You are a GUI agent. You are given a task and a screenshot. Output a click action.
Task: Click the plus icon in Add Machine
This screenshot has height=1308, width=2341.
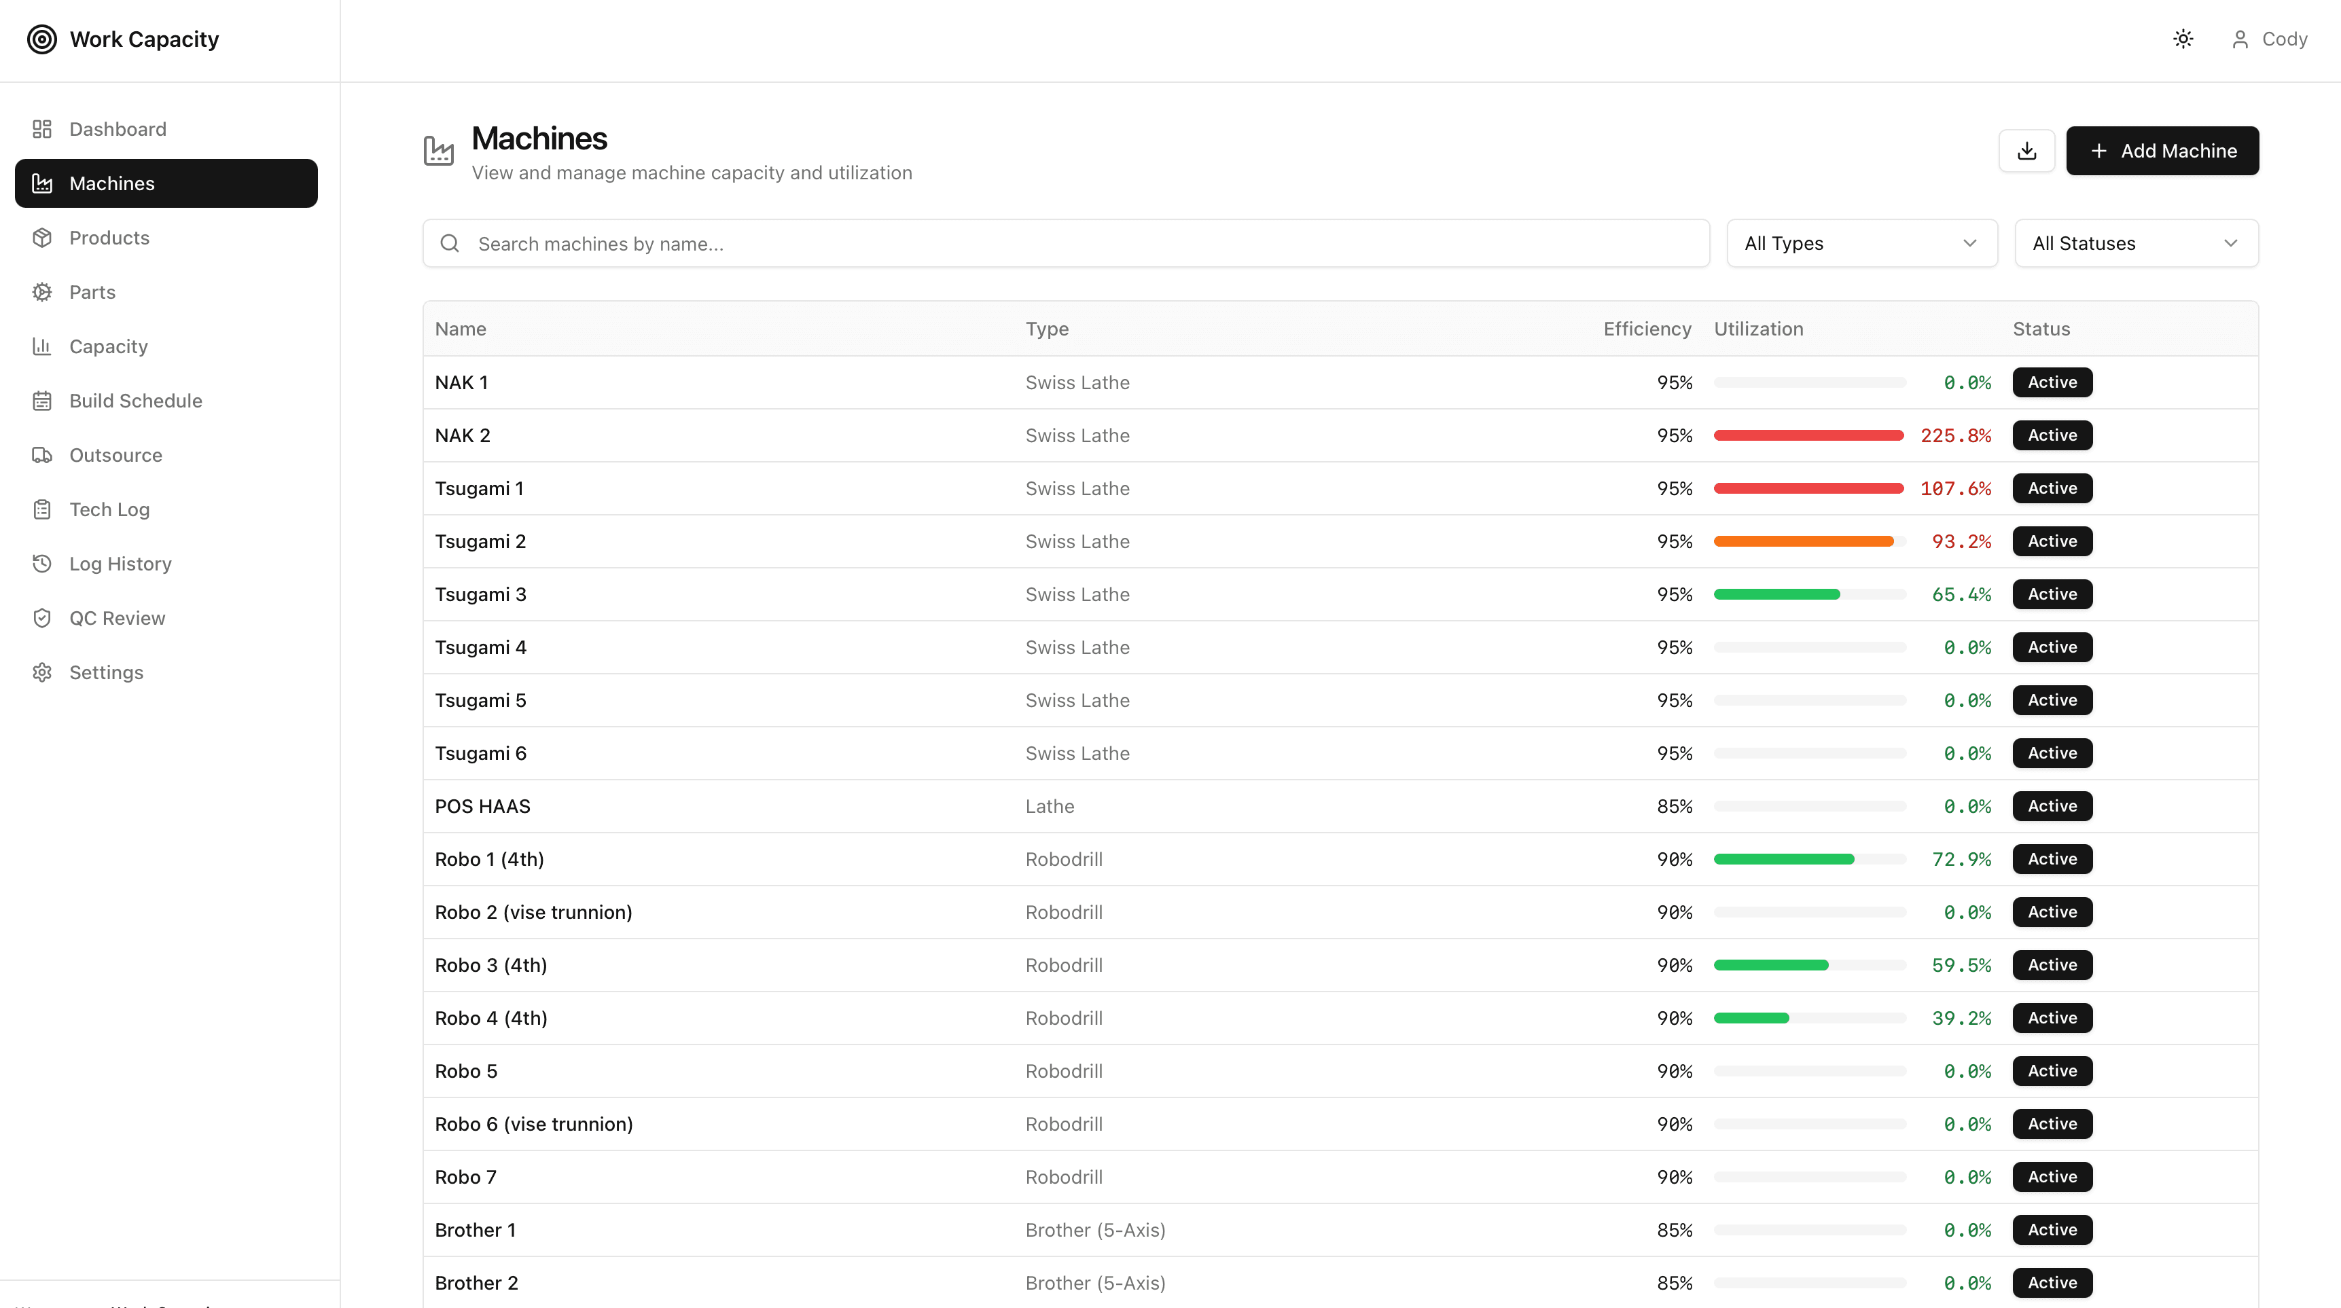pyautogui.click(x=2098, y=151)
